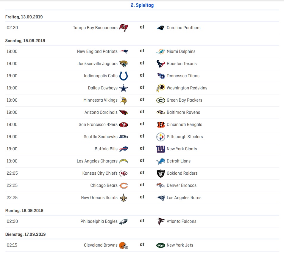Screen dimensions: 284x254
Task: Click the Pittsburgh Steelers logo
Action: (x=161, y=137)
